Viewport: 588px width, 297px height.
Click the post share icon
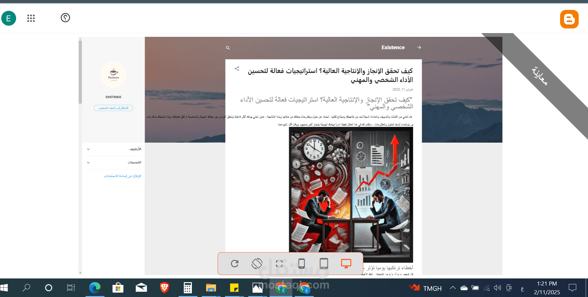coord(237,69)
